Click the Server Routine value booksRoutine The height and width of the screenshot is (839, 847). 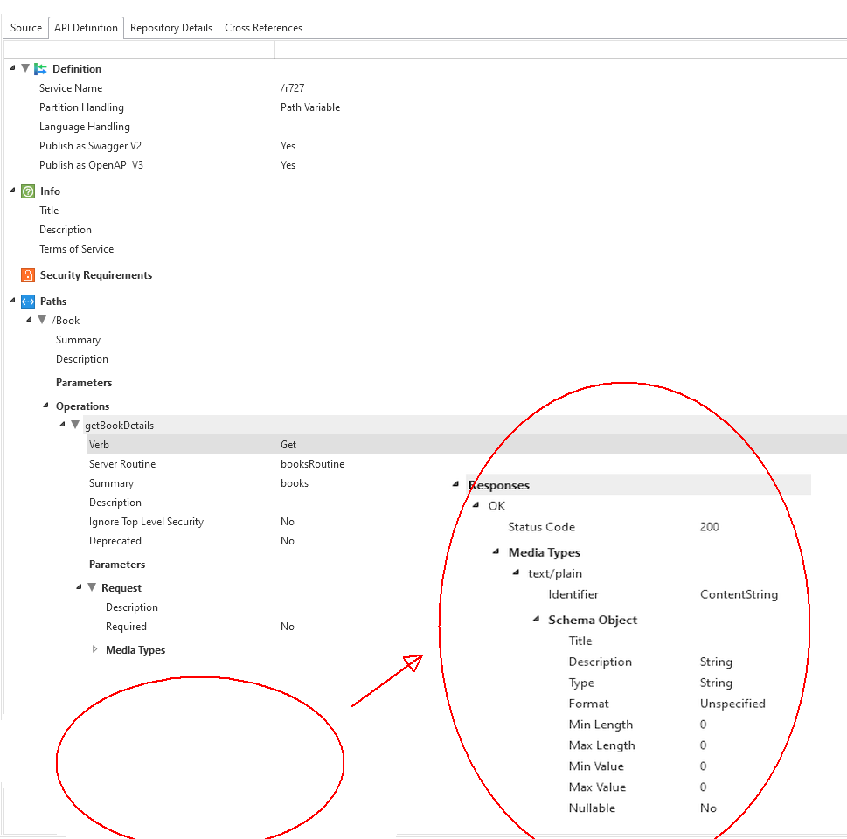312,464
